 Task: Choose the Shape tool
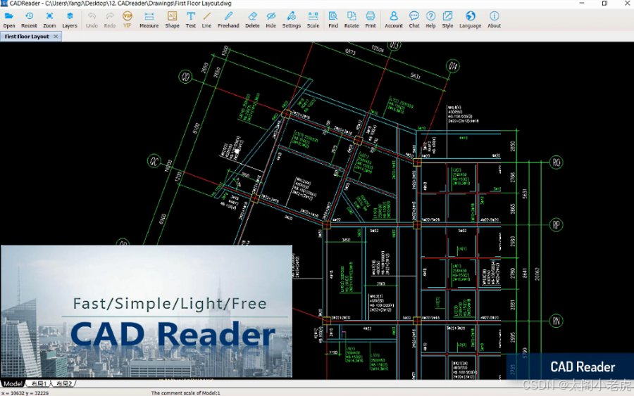click(x=172, y=20)
